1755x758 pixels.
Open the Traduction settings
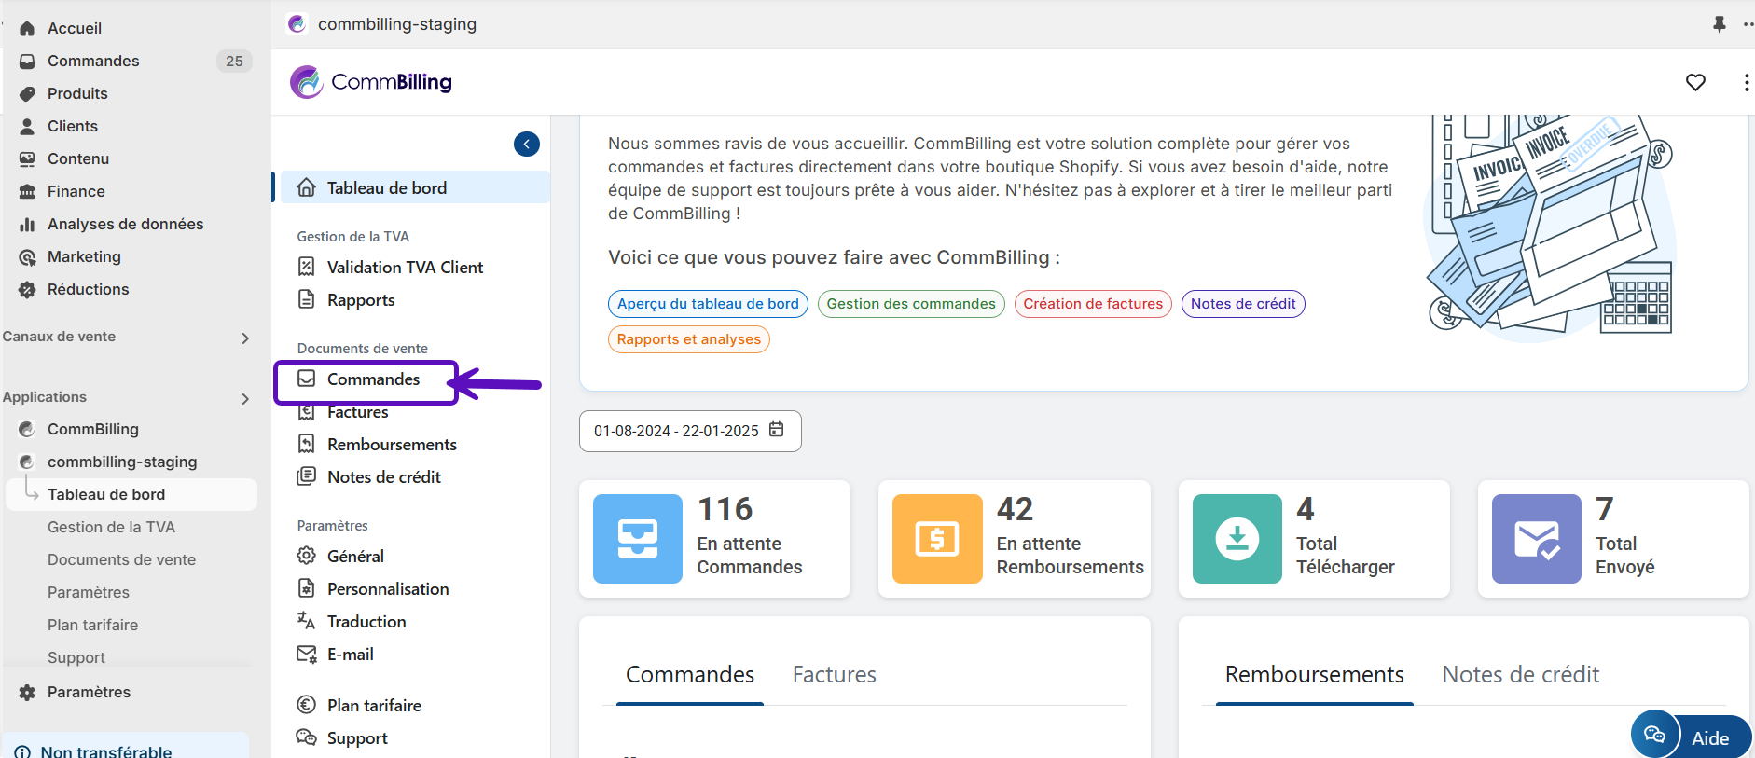click(366, 622)
